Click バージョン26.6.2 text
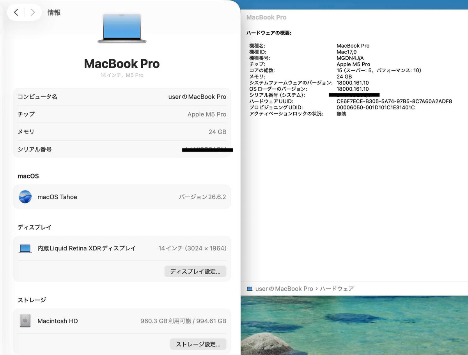Image resolution: width=468 pixels, height=355 pixels. pyautogui.click(x=202, y=197)
